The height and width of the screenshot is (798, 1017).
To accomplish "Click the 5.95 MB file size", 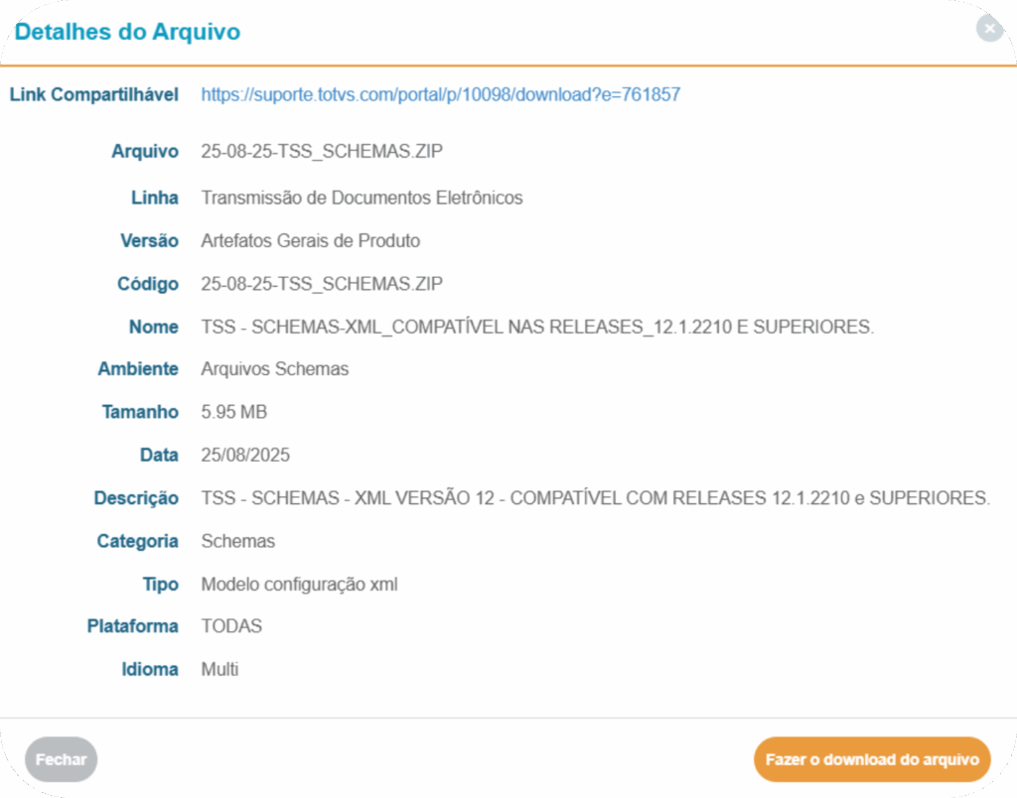I will (x=233, y=412).
